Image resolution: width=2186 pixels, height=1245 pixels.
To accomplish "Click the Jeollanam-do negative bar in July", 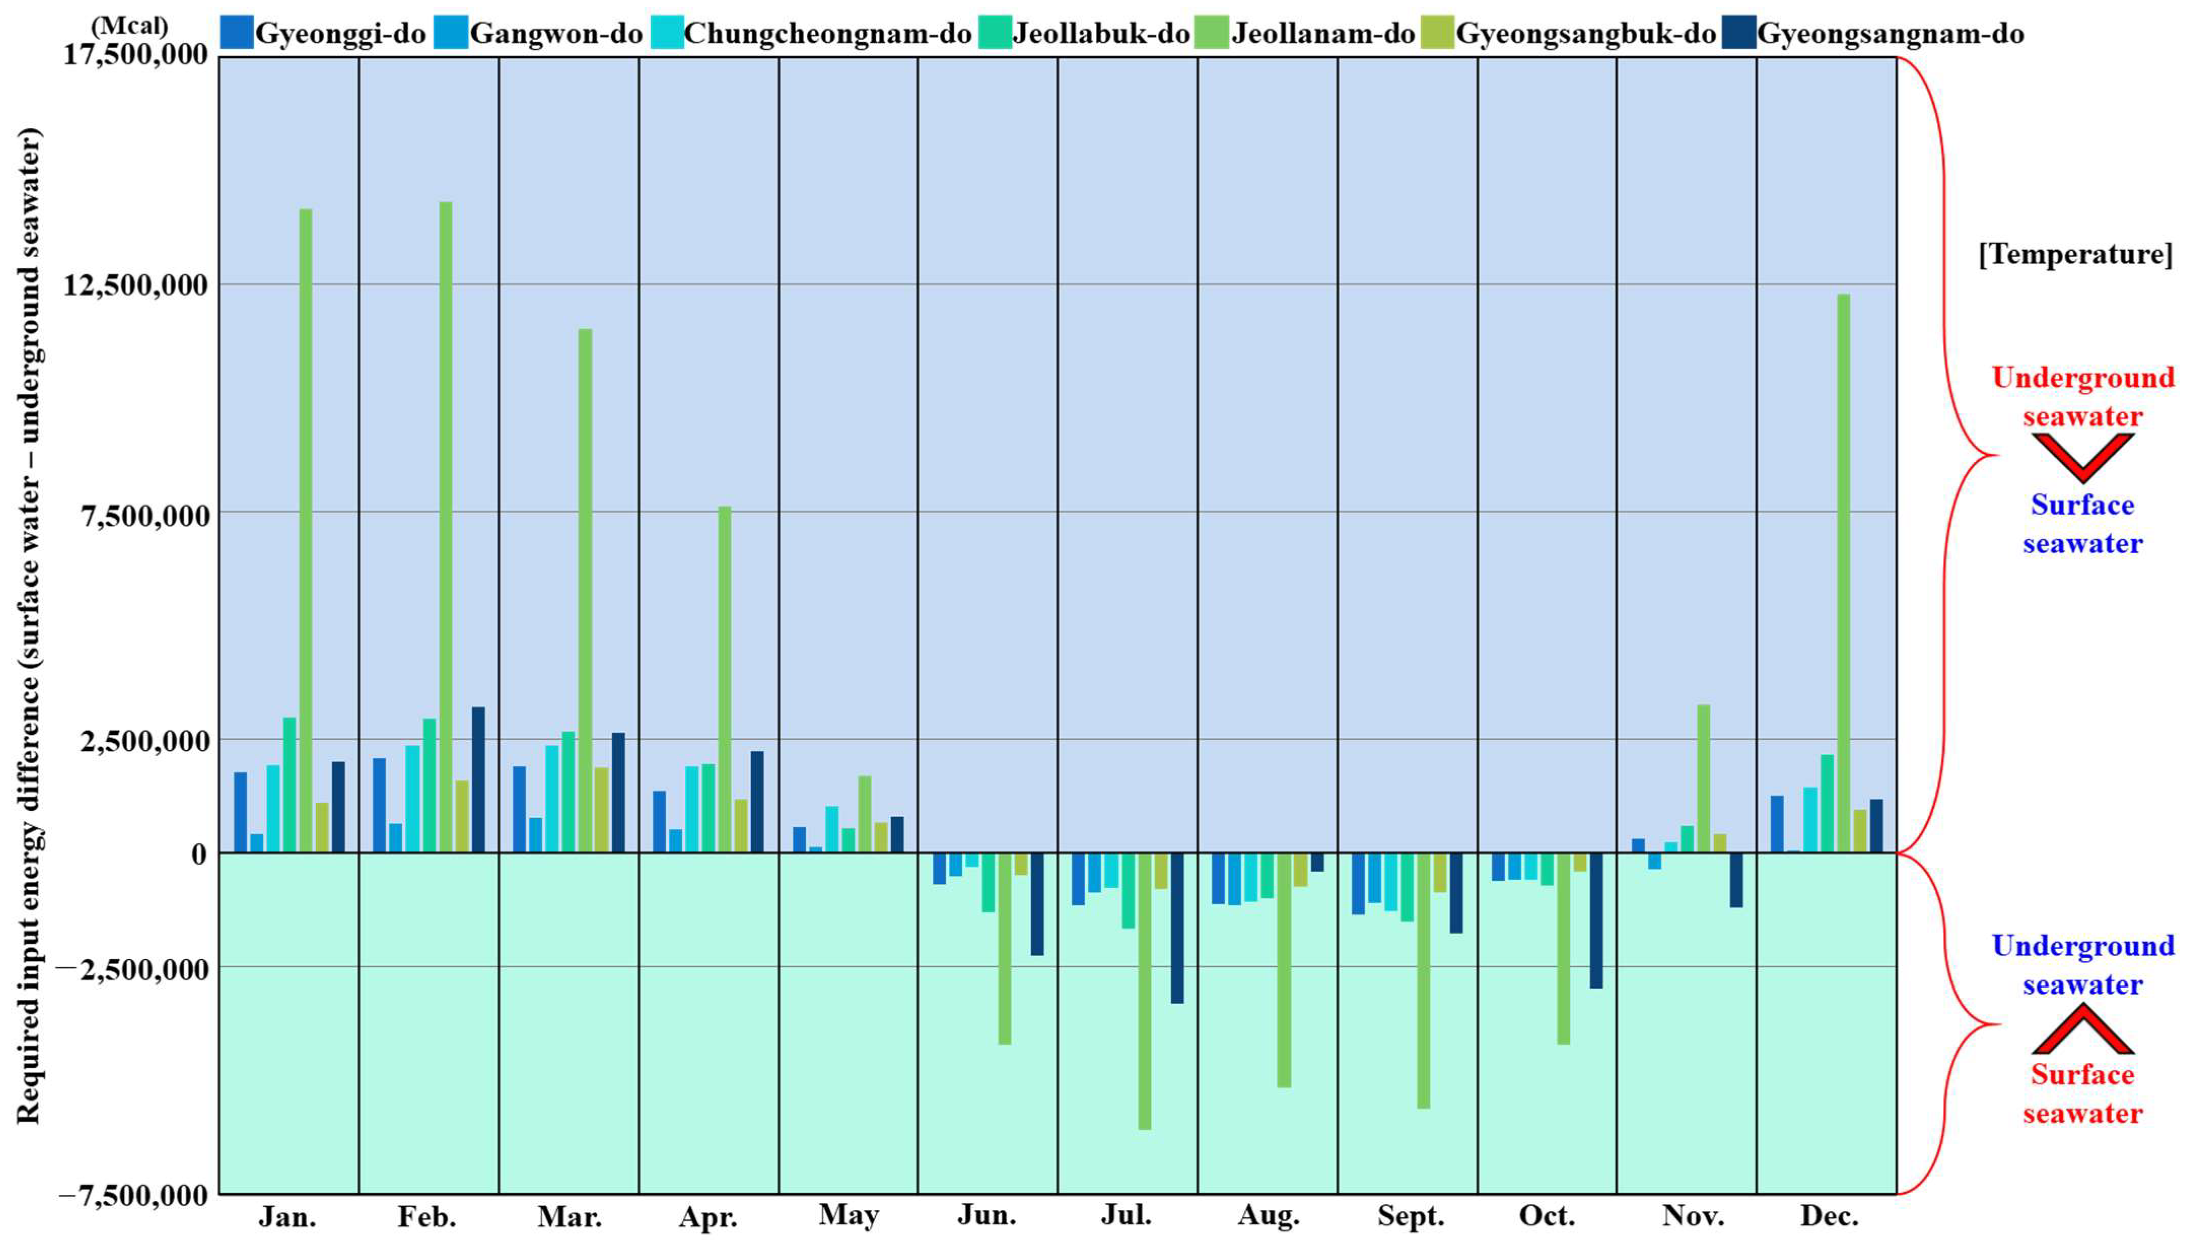I will (x=1145, y=990).
